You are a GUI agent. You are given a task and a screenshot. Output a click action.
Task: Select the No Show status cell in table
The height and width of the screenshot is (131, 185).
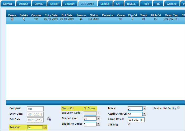point(94,19)
